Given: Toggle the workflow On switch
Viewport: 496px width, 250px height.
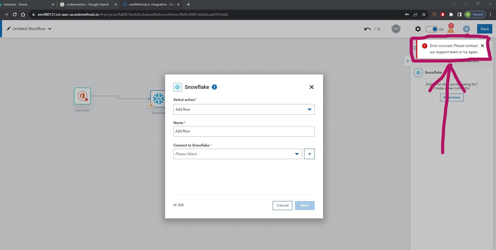Looking at the screenshot, I should 432,29.
